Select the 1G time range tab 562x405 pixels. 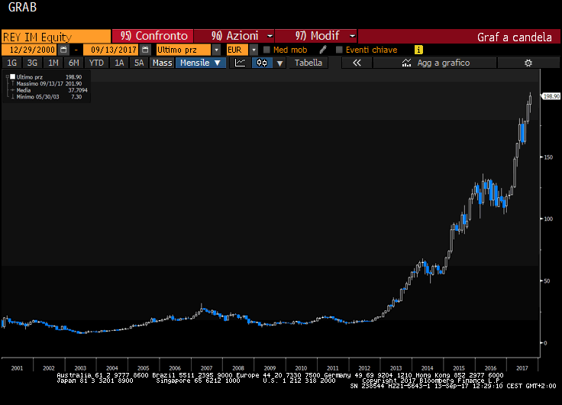(11, 63)
